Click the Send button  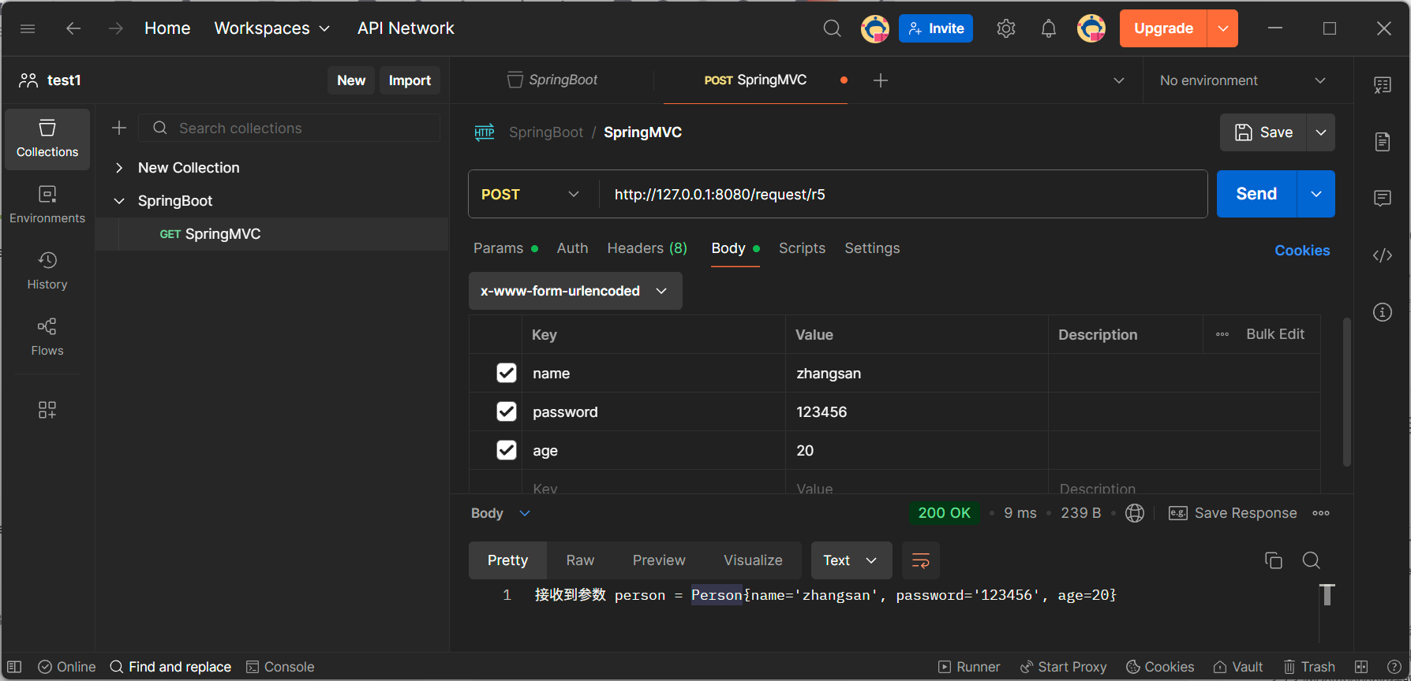[1256, 194]
